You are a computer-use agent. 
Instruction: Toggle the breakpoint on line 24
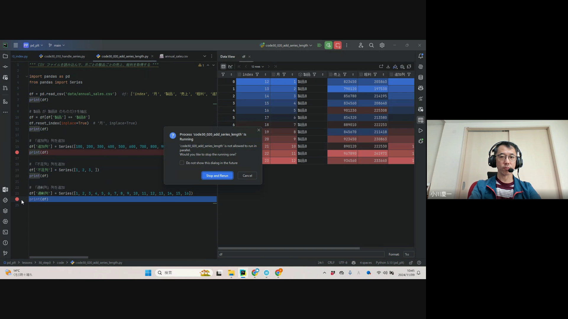point(17,199)
